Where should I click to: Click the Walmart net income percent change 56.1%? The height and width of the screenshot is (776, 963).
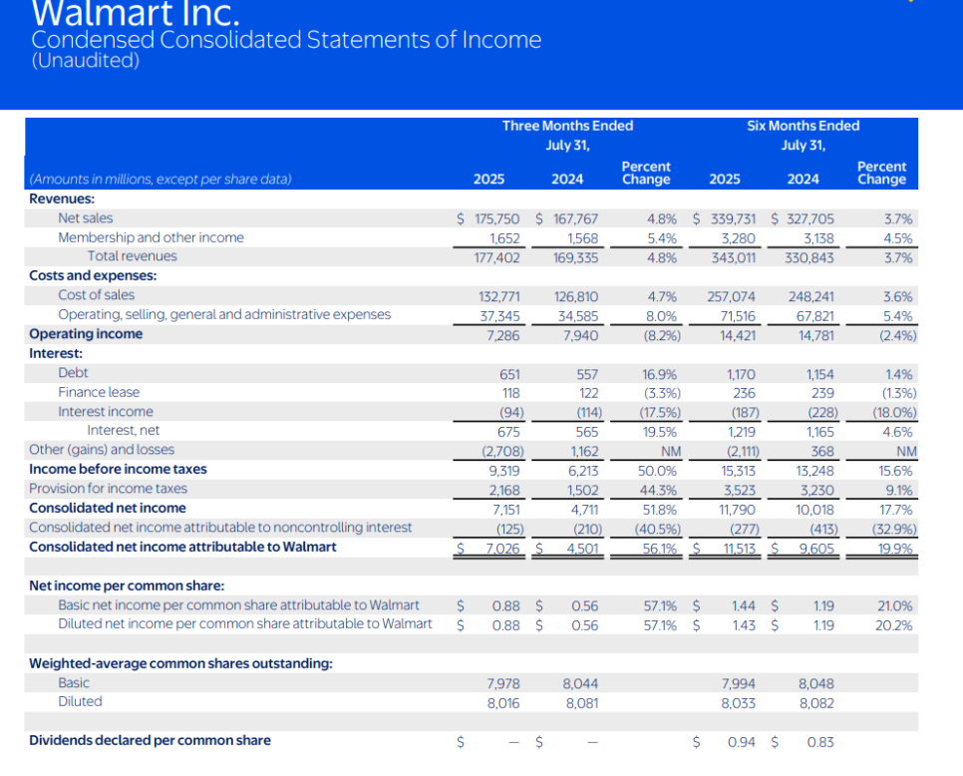point(660,549)
